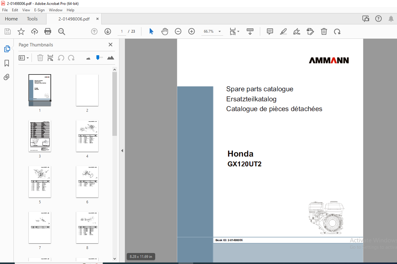Open Bookmarks sidebar panel
The image size is (397, 264).
7,63
